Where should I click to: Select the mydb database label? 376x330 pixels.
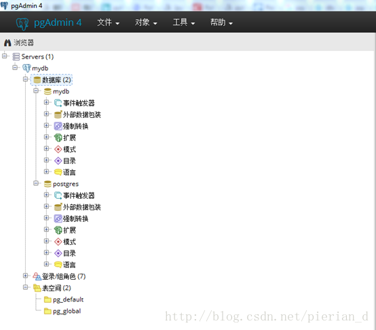point(61,92)
